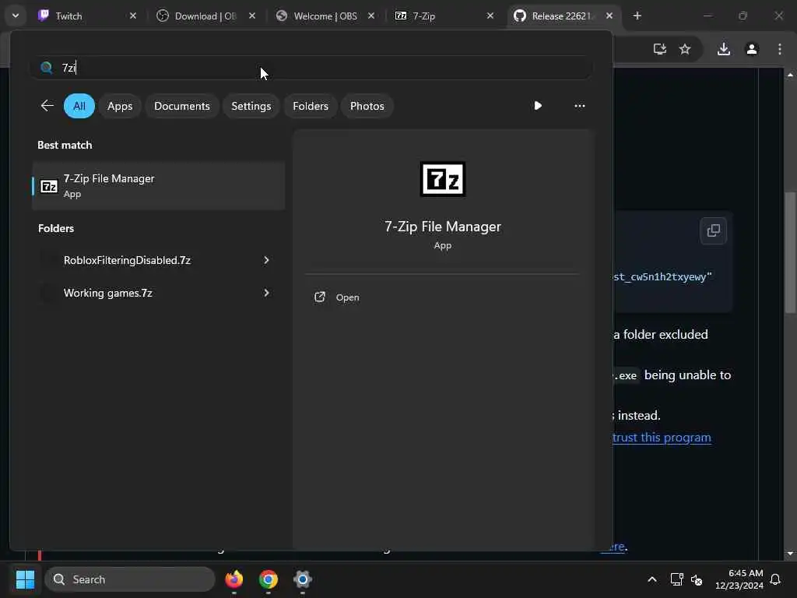Screen dimensions: 797x598
Task: Close the Download | OBS tab
Action: point(252,16)
